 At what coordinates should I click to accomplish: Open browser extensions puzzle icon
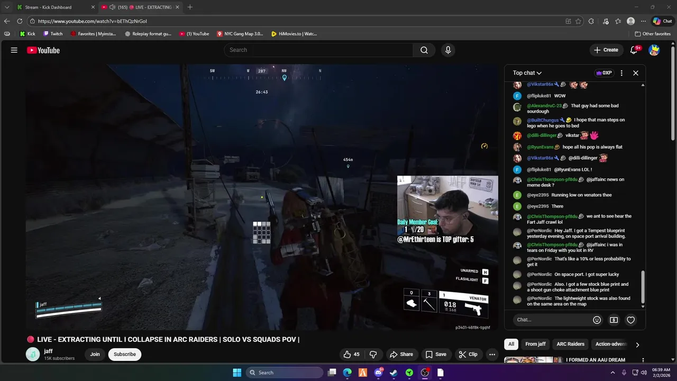[x=591, y=21]
